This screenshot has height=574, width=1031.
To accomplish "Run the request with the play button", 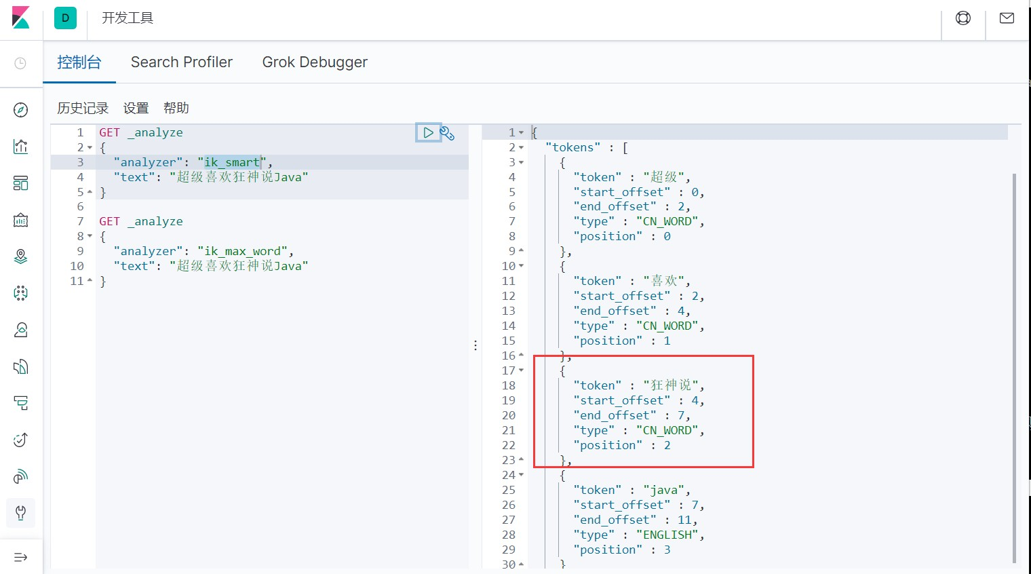I will 428,133.
